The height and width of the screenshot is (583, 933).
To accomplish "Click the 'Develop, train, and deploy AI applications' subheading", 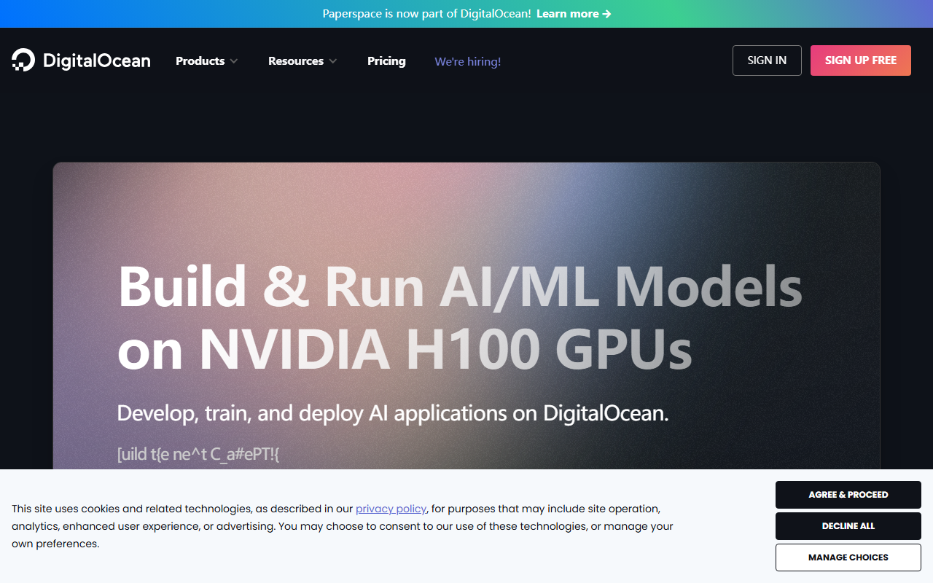I will pyautogui.click(x=393, y=414).
